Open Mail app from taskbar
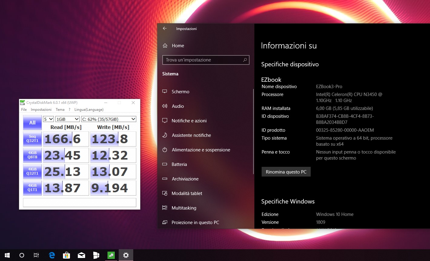The width and height of the screenshot is (430, 261). point(81,255)
